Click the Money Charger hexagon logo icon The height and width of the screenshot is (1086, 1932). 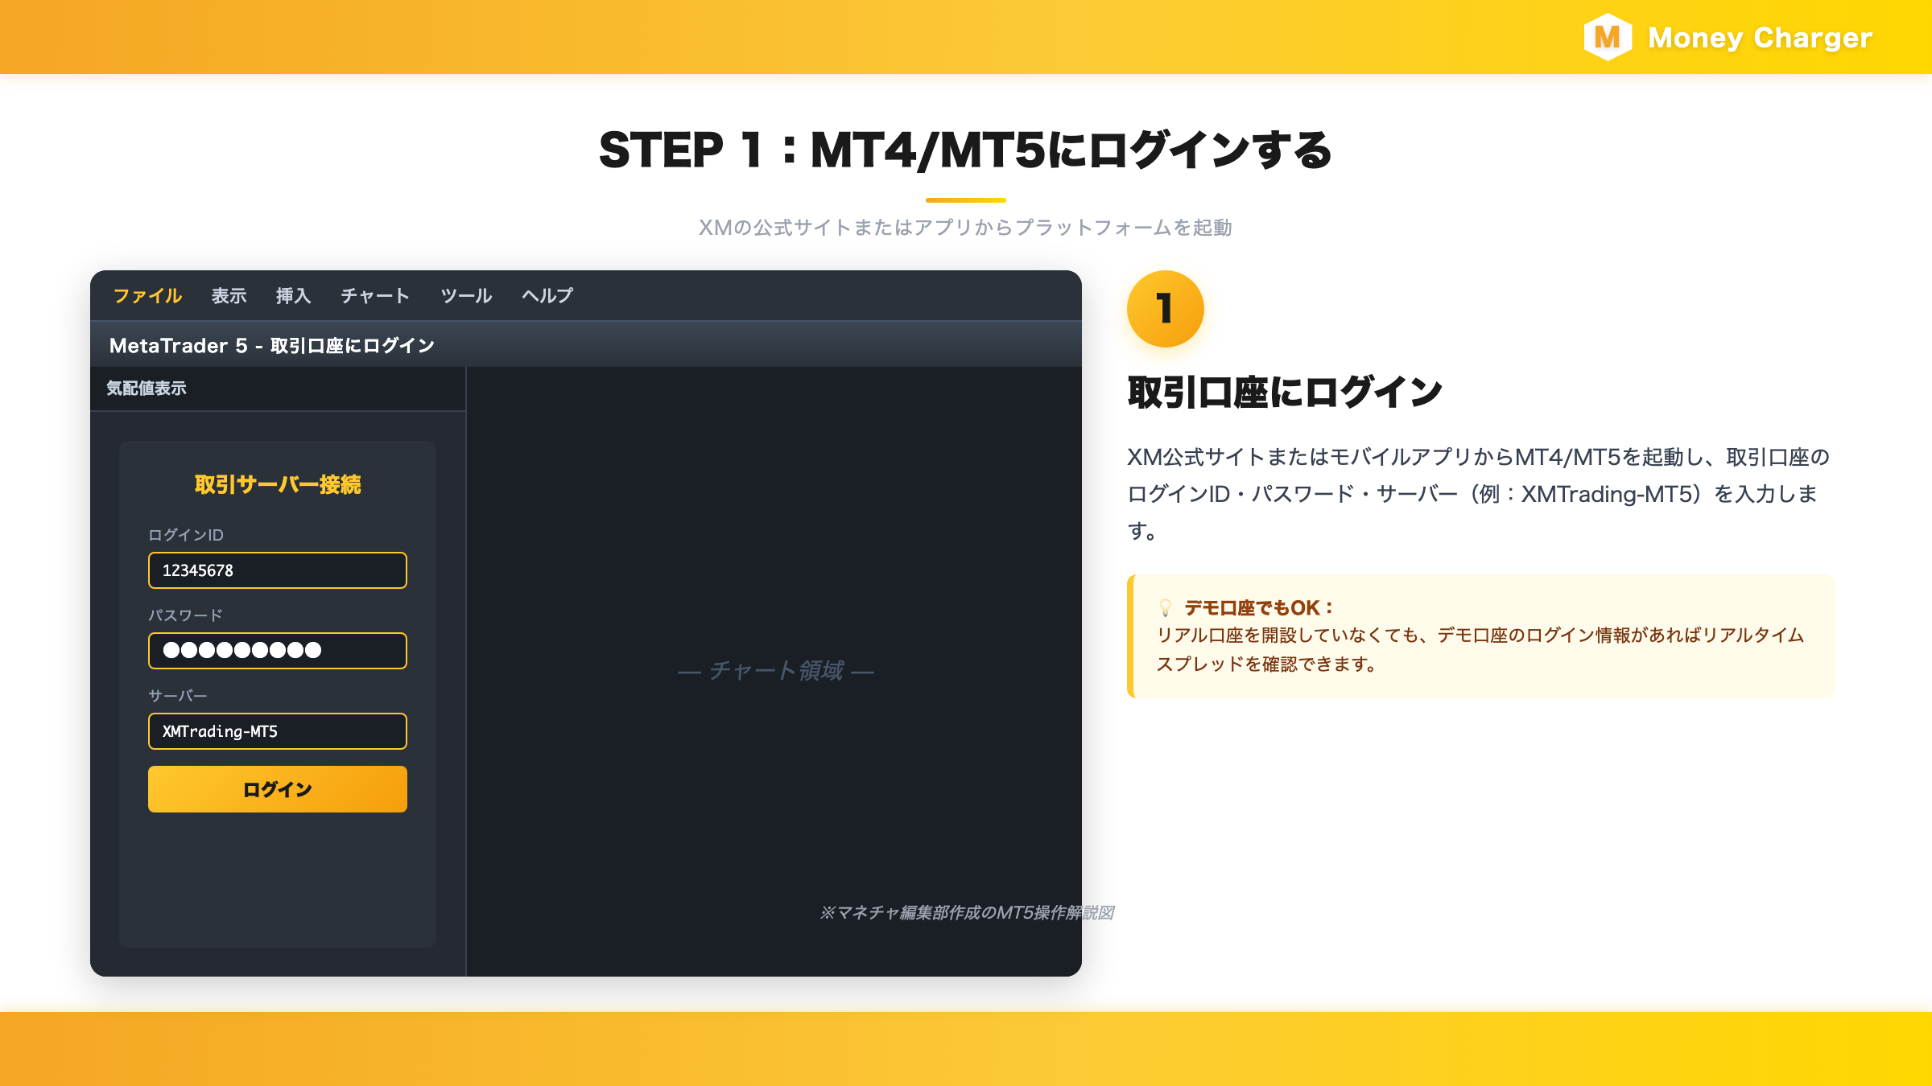[1608, 37]
